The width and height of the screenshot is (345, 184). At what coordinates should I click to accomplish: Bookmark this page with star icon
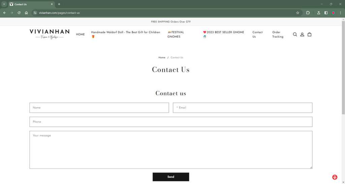(x=298, y=13)
